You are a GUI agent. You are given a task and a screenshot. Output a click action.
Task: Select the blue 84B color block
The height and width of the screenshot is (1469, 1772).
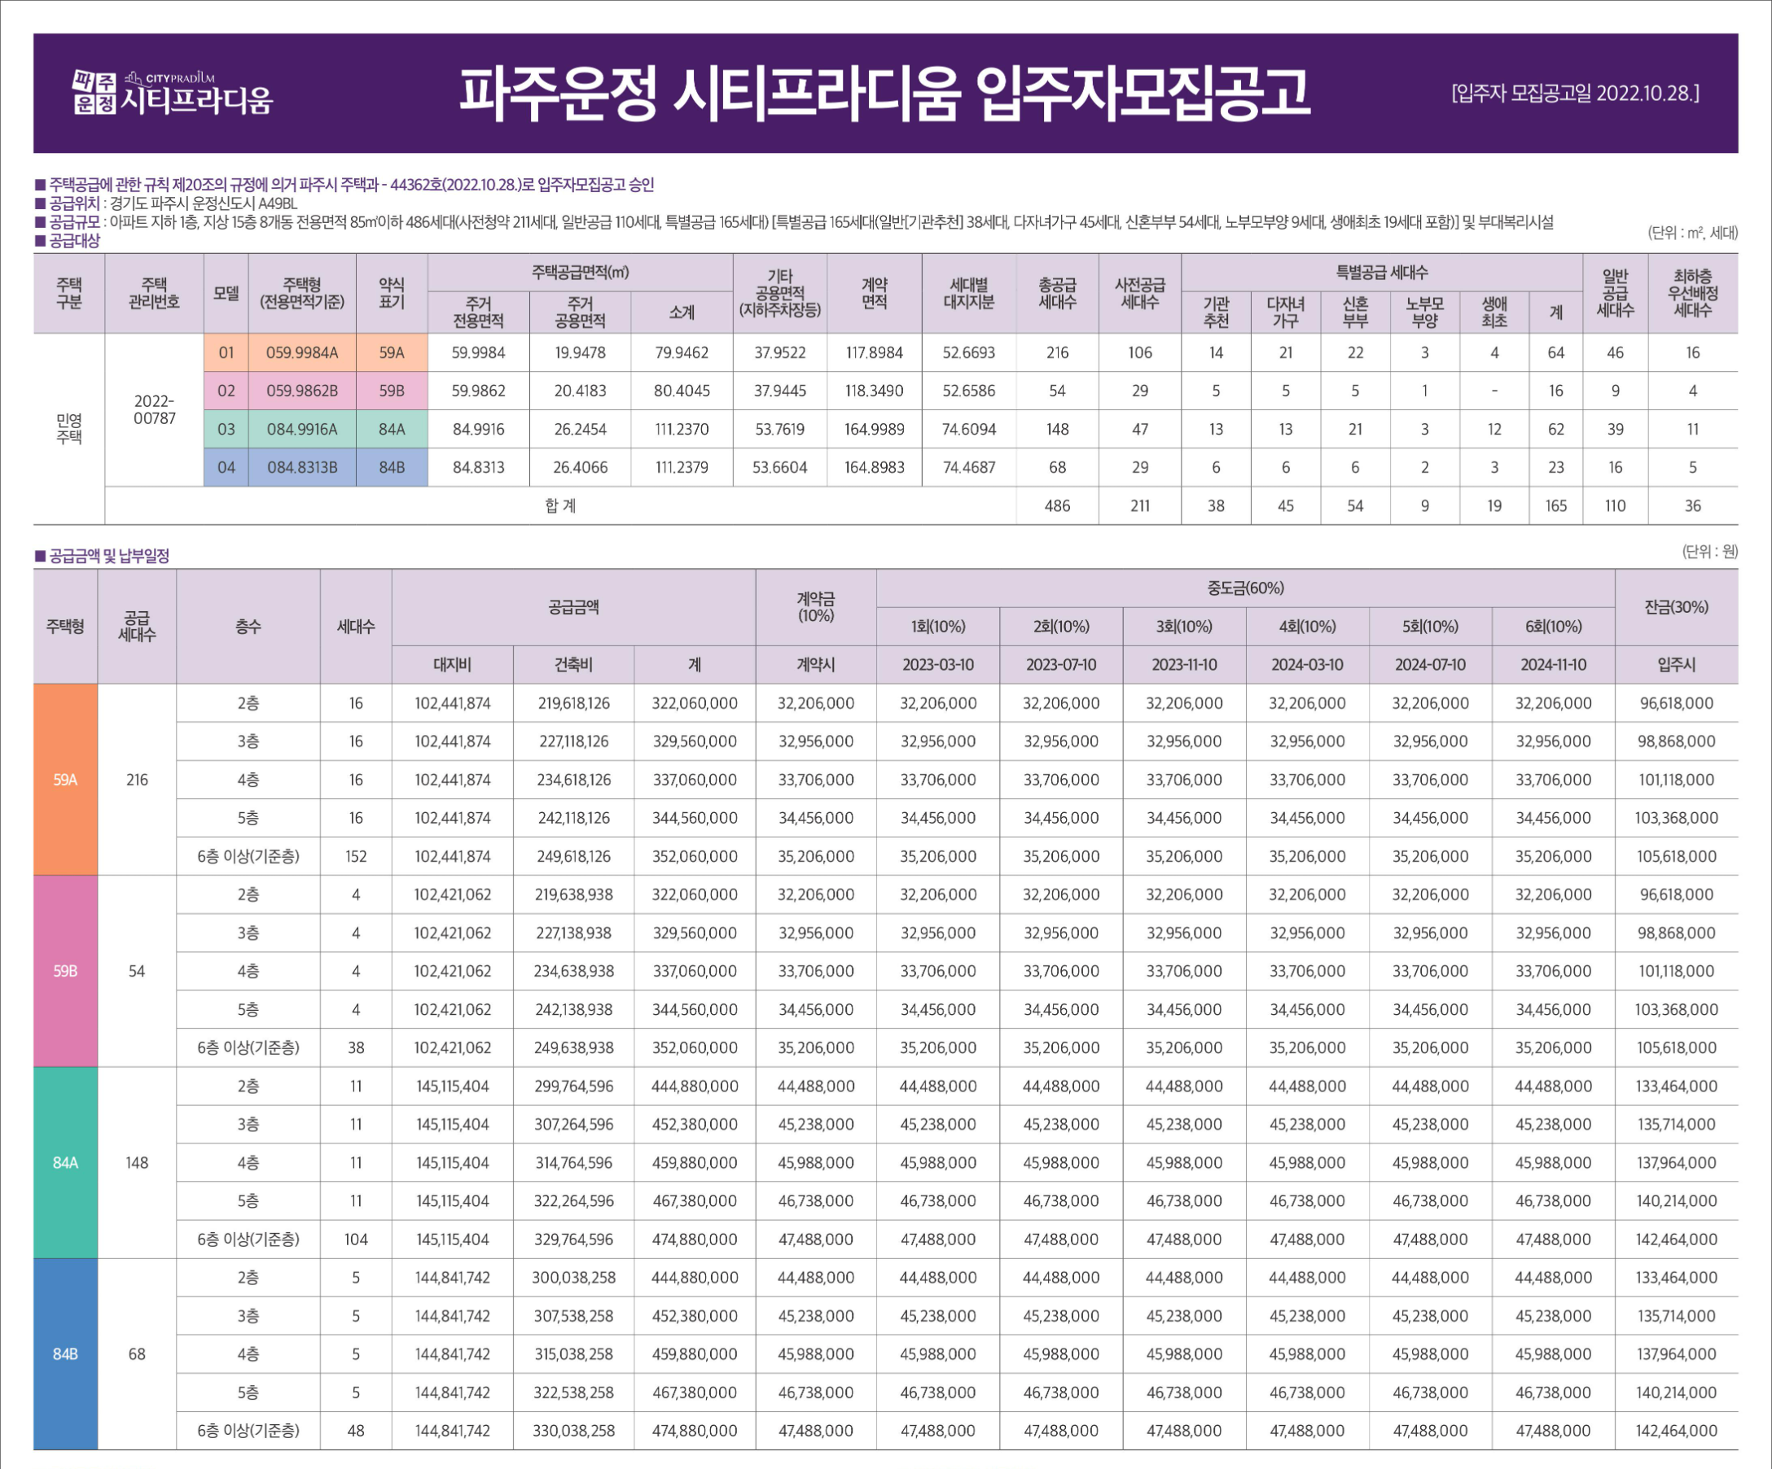[65, 1353]
